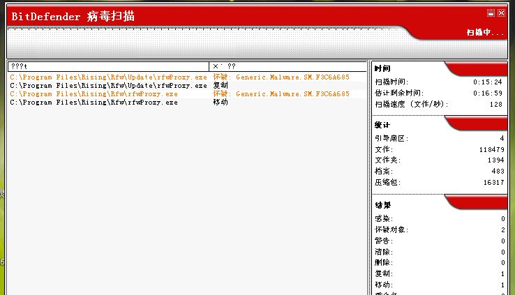Click the 扫描速度 (文件/秒) label
The height and width of the screenshot is (295, 515).
click(x=412, y=105)
